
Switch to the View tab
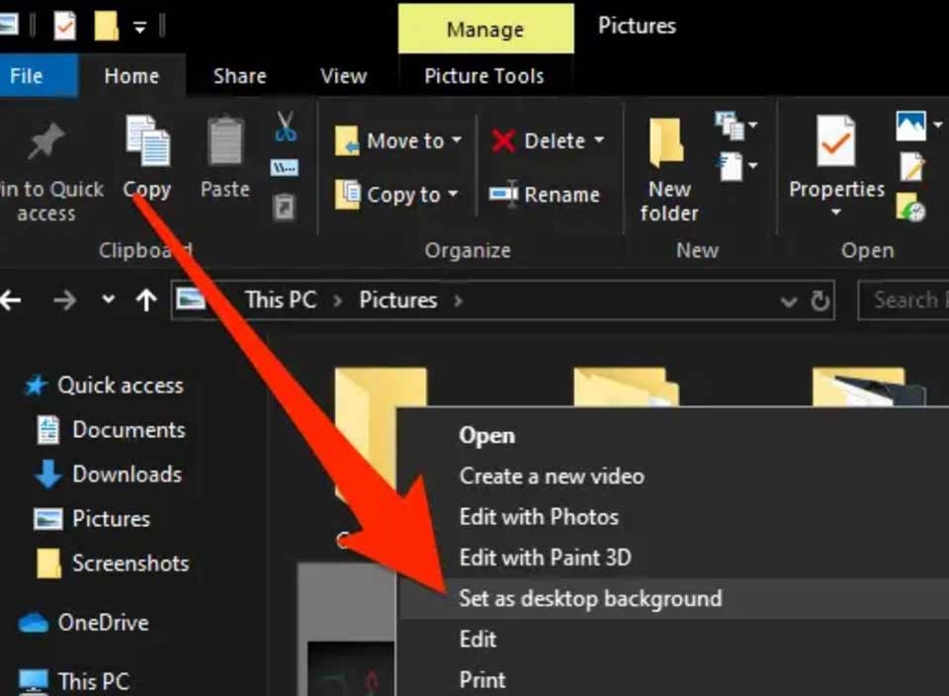click(x=343, y=76)
